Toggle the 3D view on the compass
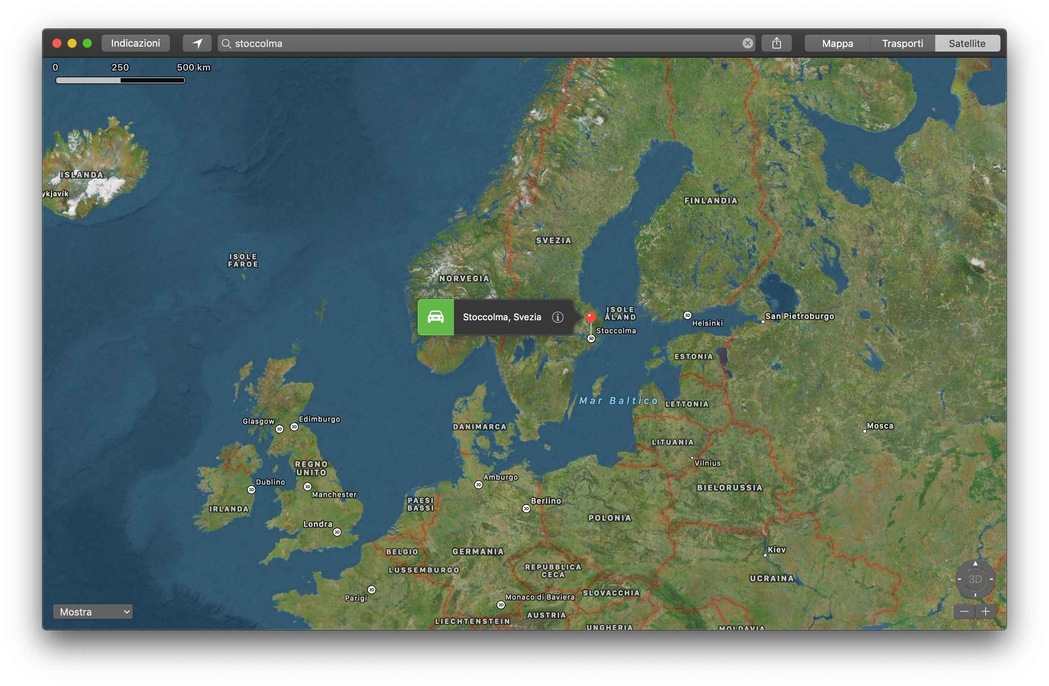The width and height of the screenshot is (1049, 686). pyautogui.click(x=975, y=579)
